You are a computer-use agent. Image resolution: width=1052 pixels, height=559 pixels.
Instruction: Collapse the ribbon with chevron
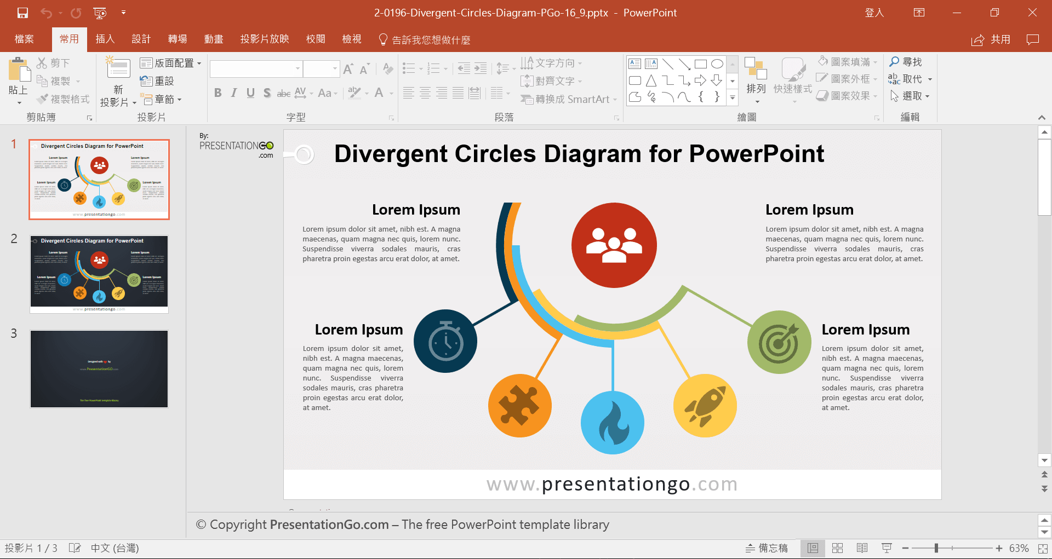pyautogui.click(x=1042, y=118)
